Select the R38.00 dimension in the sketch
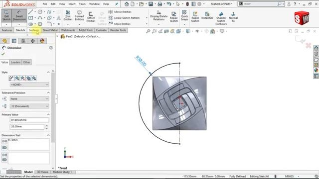 point(141,61)
